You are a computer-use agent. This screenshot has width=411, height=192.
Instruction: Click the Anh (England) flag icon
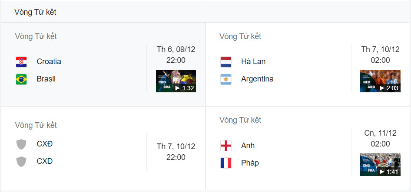point(225,146)
